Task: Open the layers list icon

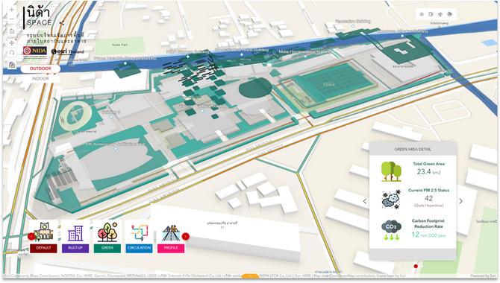Action: (x=440, y=14)
